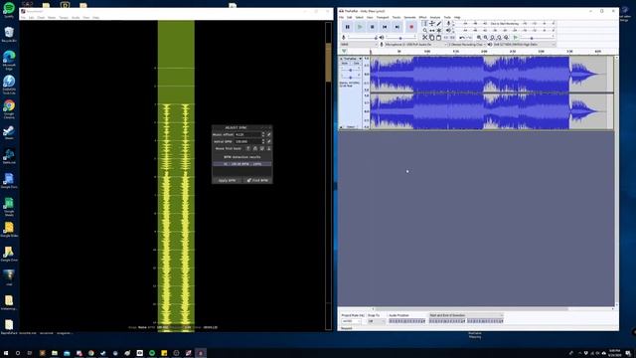Viewport: 636px width, 358px height.
Task: Click the red Record button in Audacity
Action: pos(411,27)
